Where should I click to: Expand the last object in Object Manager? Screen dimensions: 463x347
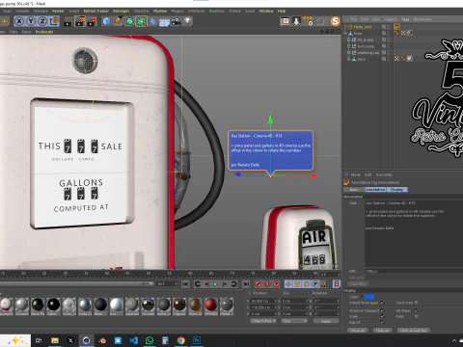[349, 59]
